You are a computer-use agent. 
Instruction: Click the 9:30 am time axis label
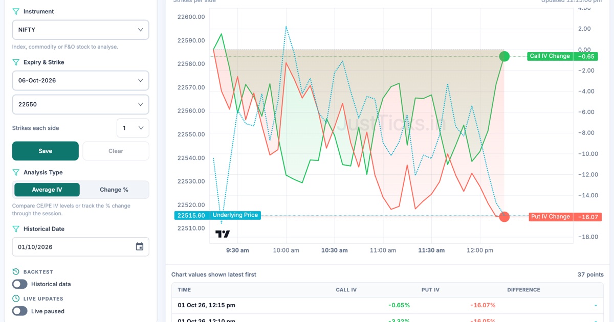coord(237,250)
